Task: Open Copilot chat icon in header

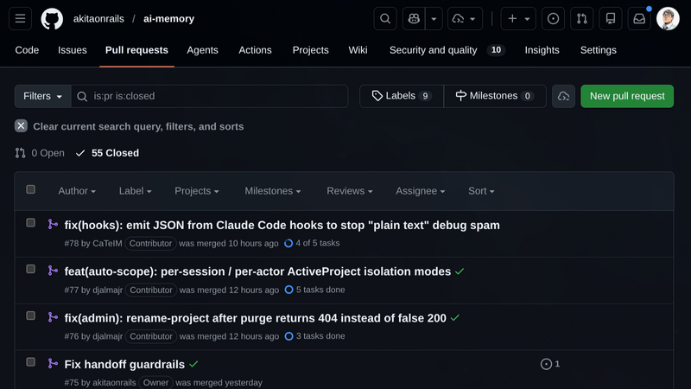Action: coord(414,18)
